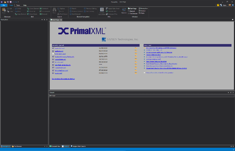Open the Options settings icon
Screen dimensions: 235x151
click(x=124, y=10)
